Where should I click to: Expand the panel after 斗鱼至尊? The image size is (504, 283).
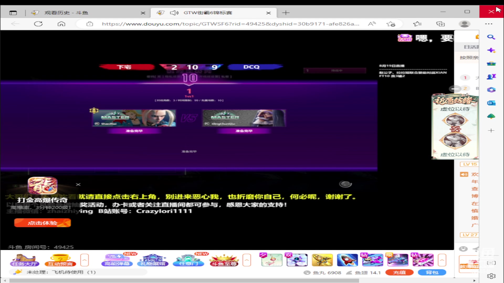[247, 260]
